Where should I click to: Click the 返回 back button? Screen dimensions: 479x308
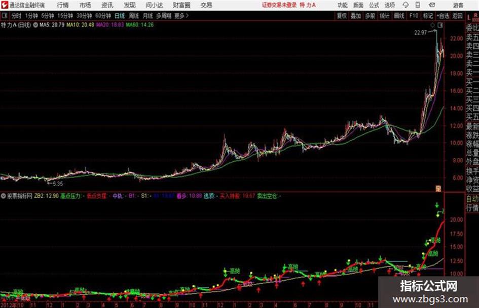457,16
